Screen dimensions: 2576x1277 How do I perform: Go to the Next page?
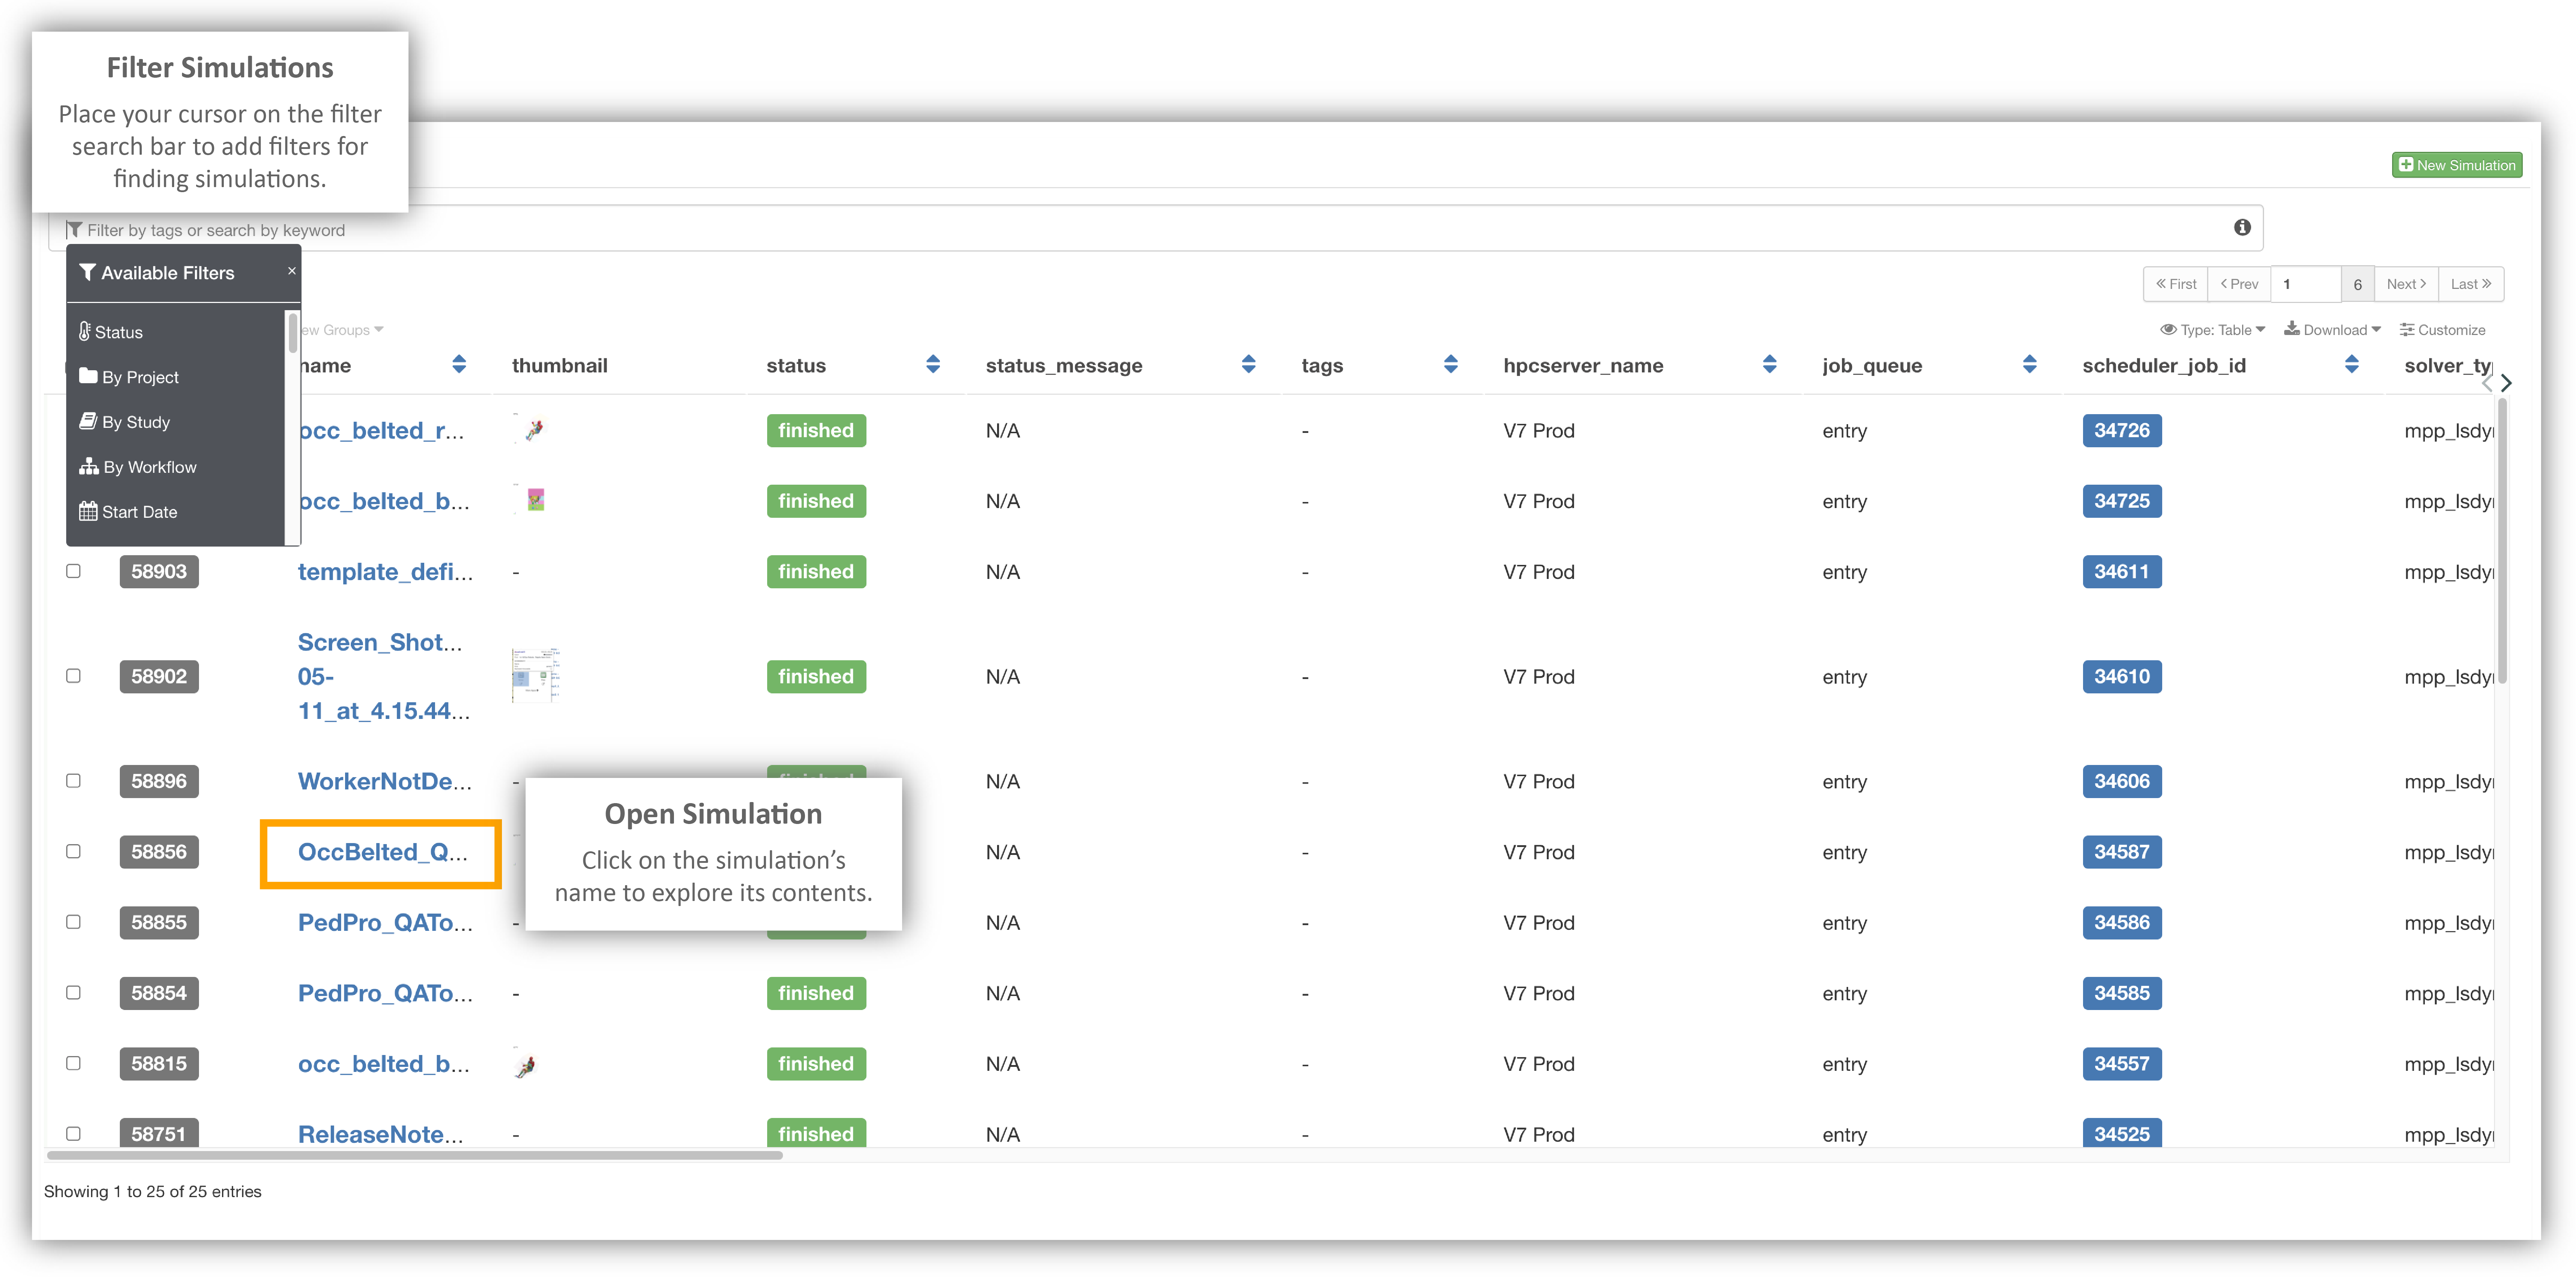click(x=2406, y=284)
